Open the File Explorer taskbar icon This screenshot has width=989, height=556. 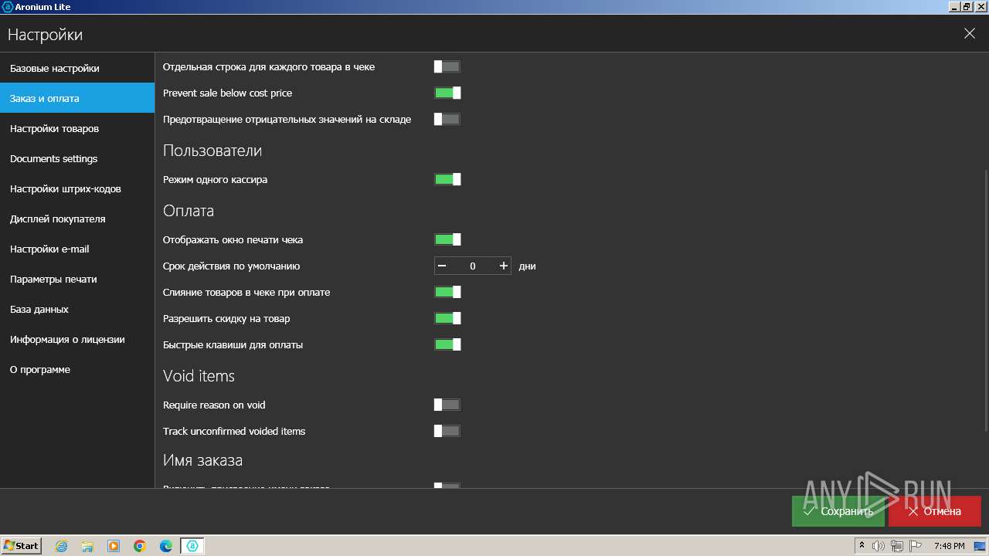(87, 546)
